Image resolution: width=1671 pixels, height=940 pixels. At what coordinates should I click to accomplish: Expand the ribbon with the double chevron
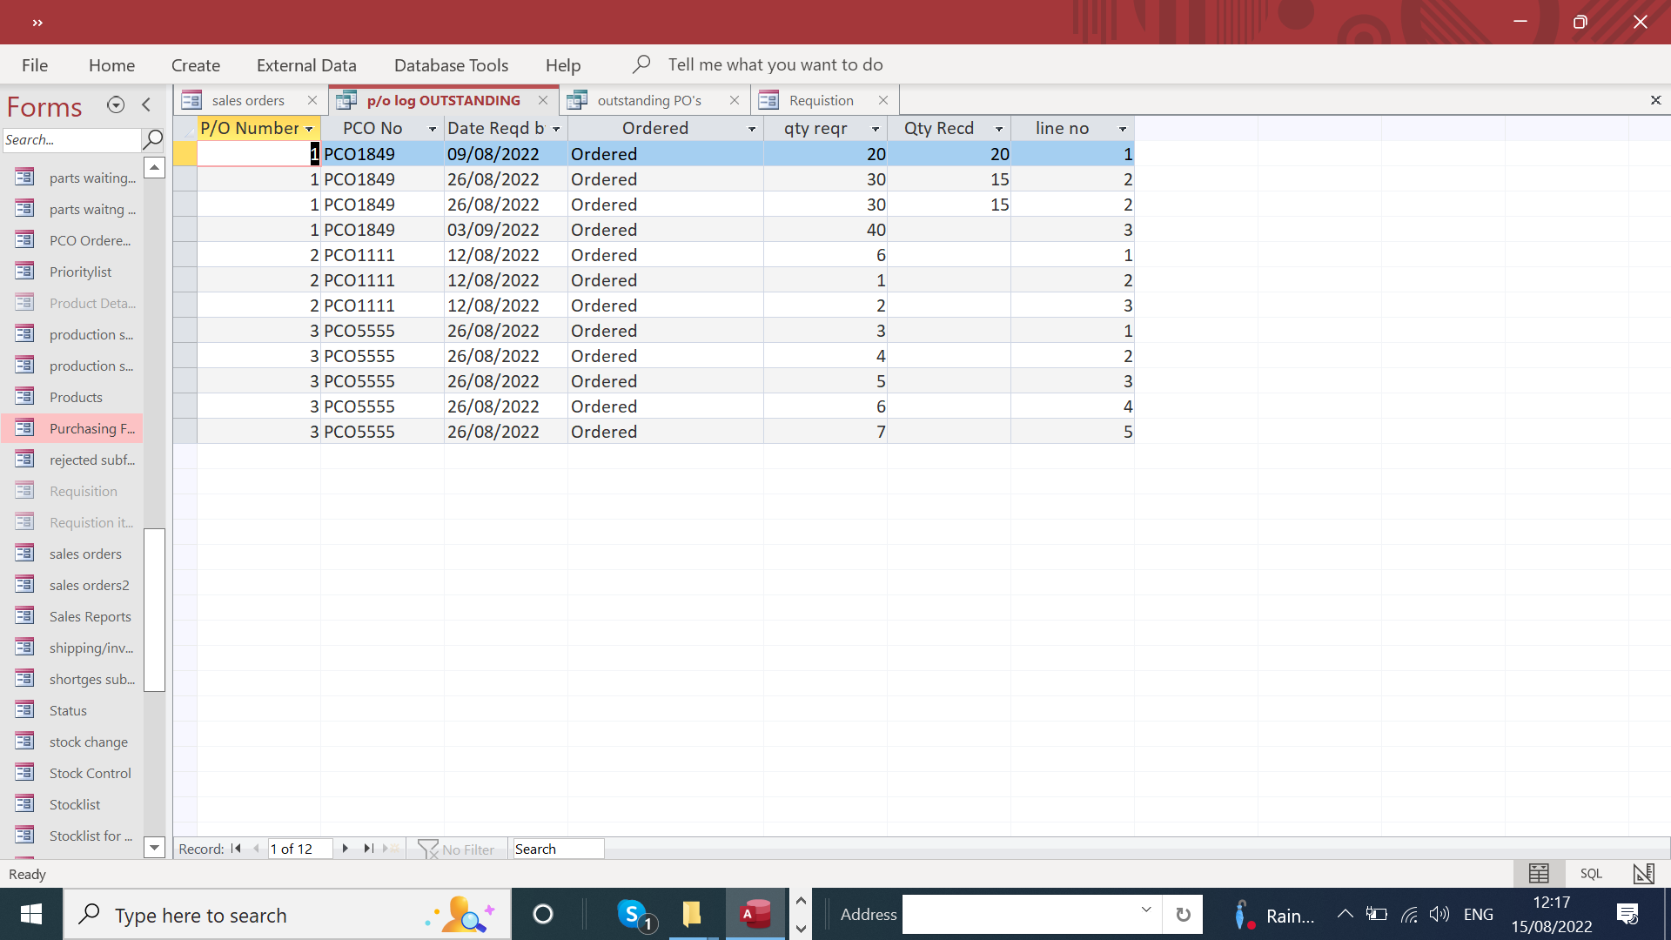(x=37, y=23)
